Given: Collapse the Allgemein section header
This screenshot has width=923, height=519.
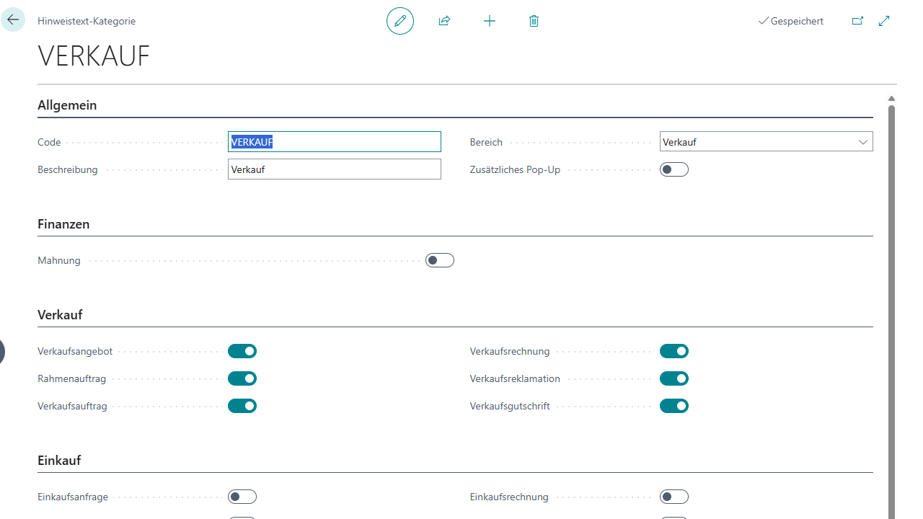Looking at the screenshot, I should tap(67, 105).
